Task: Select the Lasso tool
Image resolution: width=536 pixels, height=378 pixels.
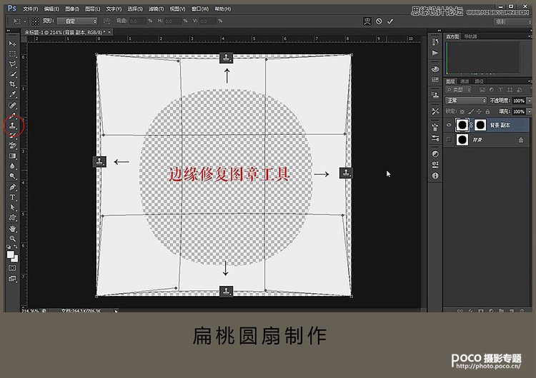Action: pos(12,63)
